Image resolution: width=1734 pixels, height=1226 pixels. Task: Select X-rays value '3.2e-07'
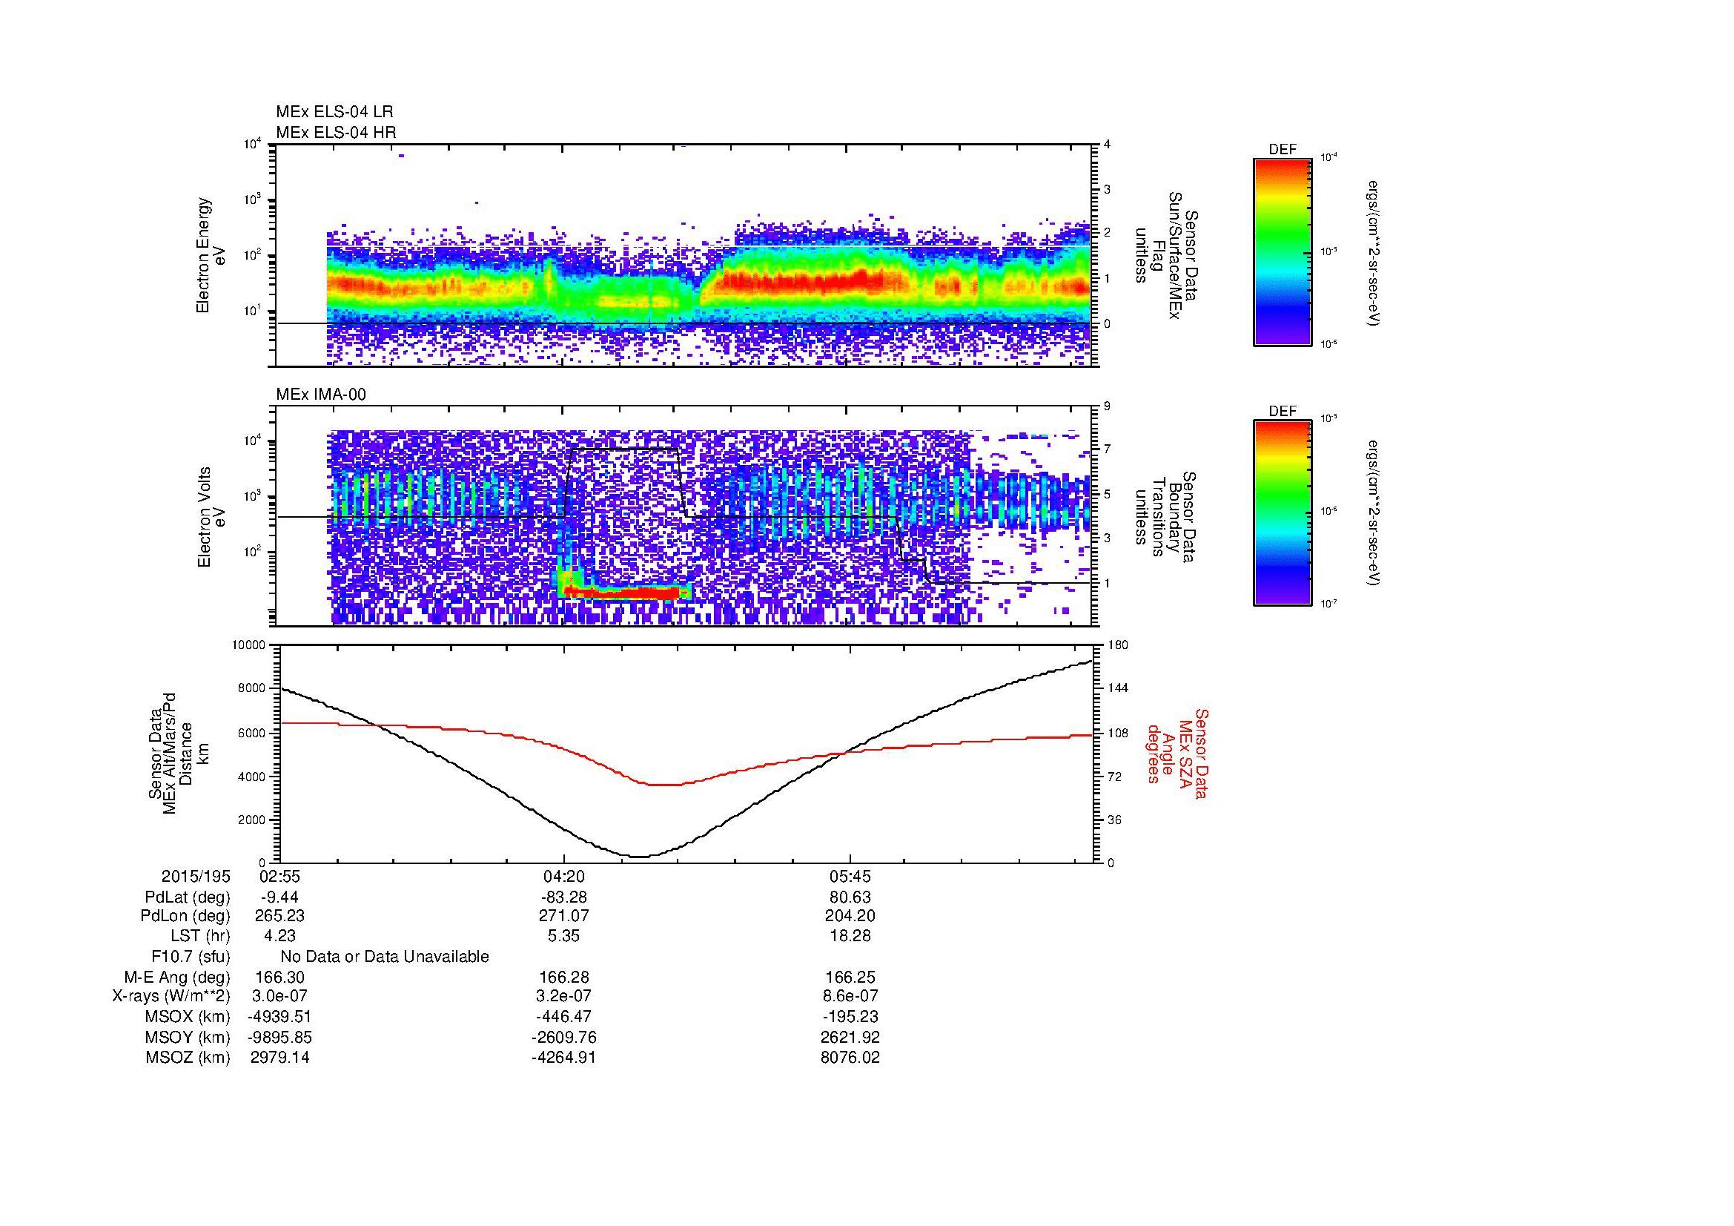[x=563, y=996]
